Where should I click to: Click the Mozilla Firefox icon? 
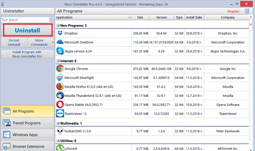tap(60, 86)
